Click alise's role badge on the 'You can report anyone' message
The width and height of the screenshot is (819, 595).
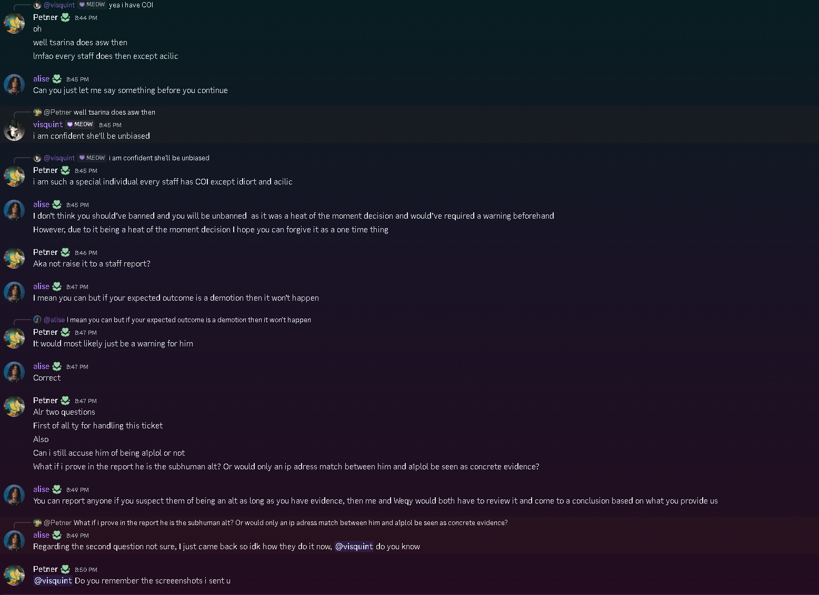coord(57,489)
